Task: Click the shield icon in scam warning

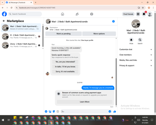Action: [59, 94]
